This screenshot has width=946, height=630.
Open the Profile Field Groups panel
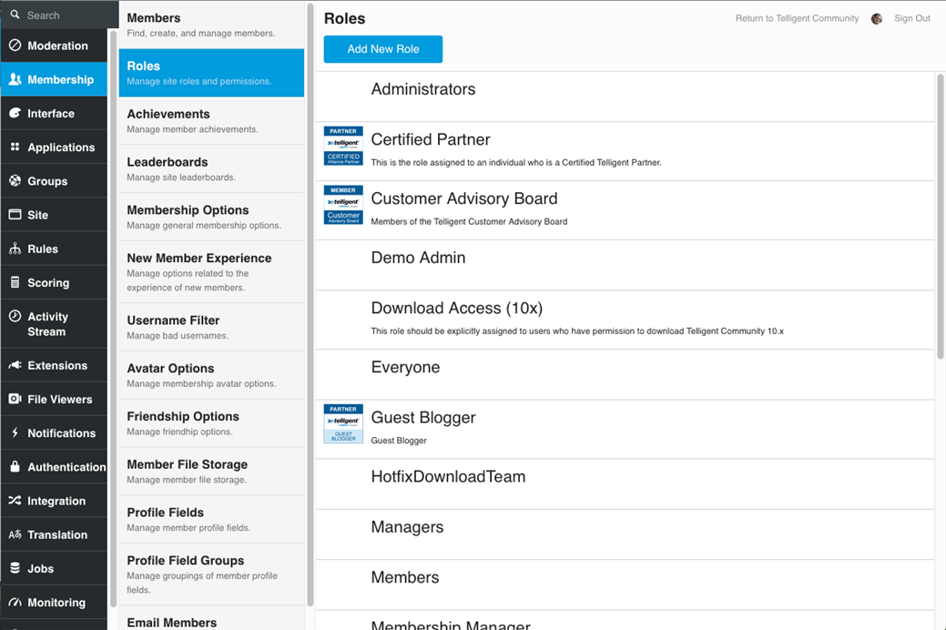click(x=211, y=574)
